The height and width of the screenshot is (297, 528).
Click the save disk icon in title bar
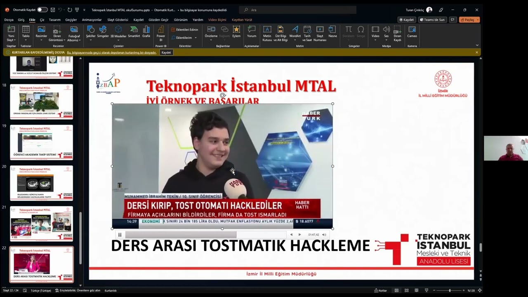click(52, 9)
